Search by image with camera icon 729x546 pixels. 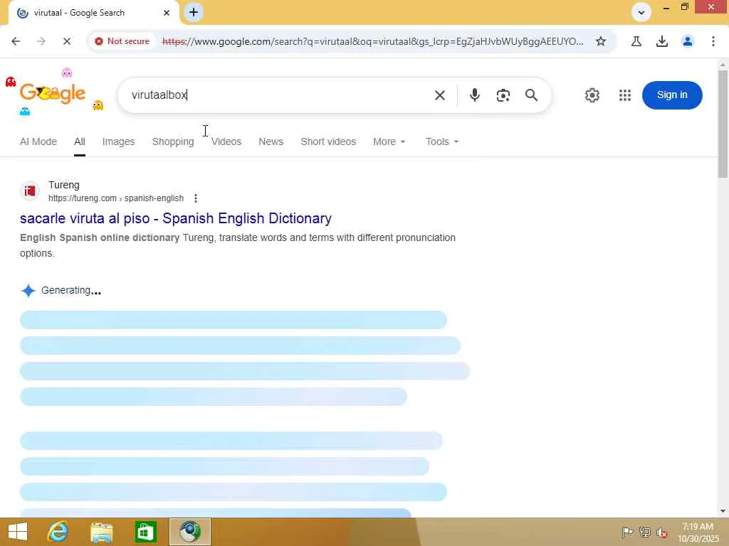click(503, 95)
